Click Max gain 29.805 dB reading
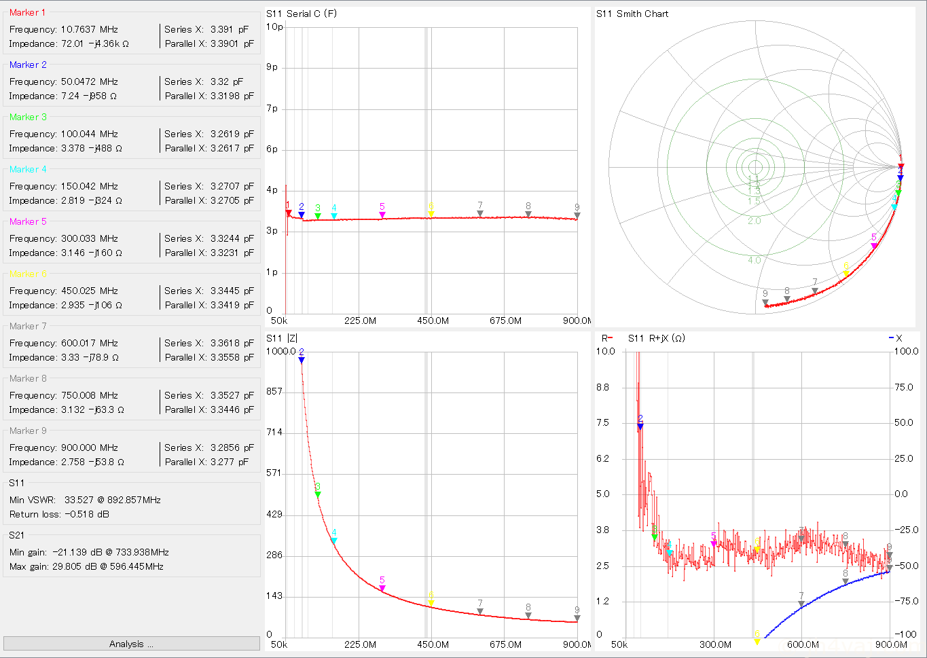927x658 pixels. pyautogui.click(x=109, y=566)
